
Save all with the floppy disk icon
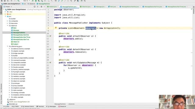5,1
